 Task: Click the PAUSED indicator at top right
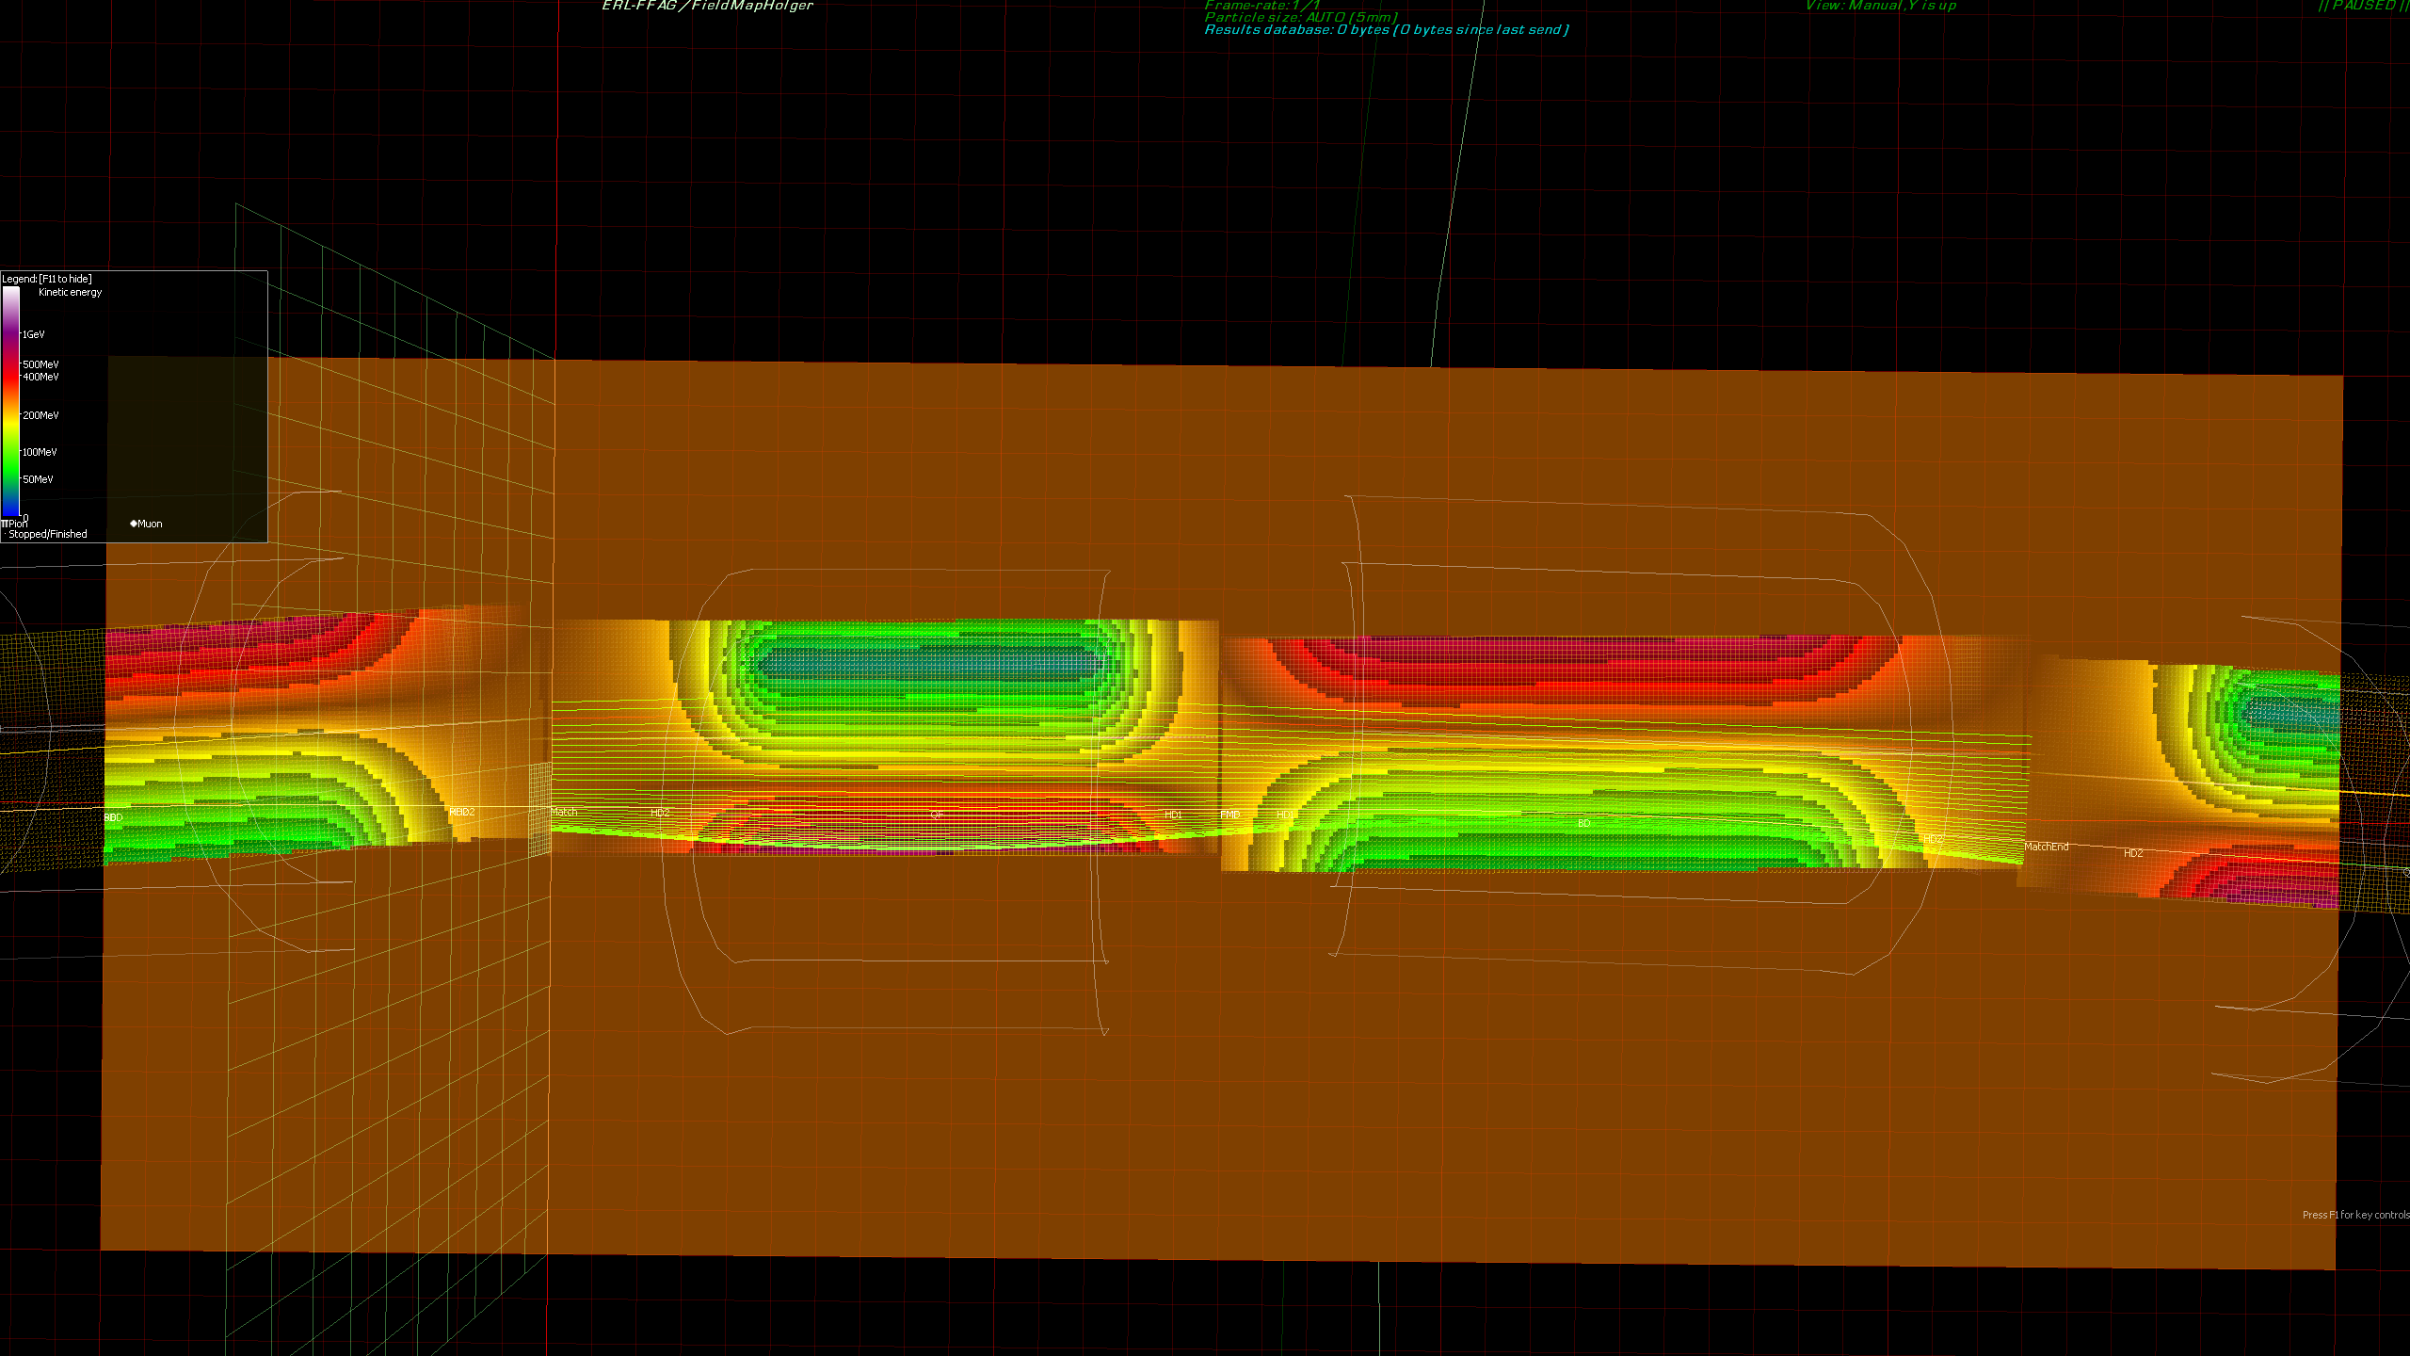pyautogui.click(x=2363, y=6)
